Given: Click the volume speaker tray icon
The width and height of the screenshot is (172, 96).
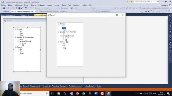Looking at the screenshot, I should pos(146,94).
